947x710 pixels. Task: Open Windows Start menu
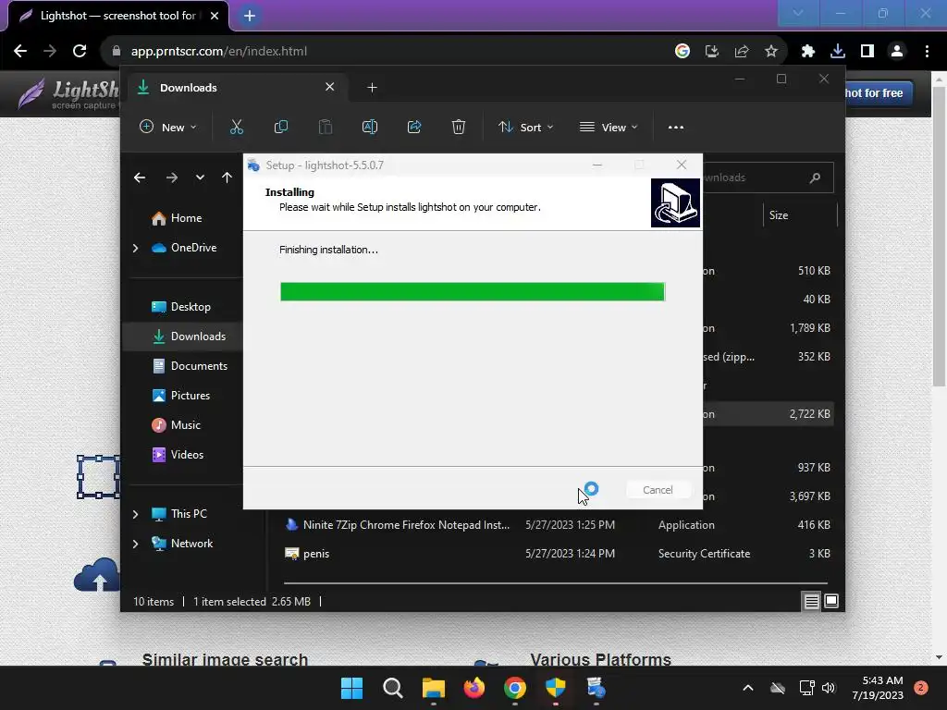[352, 688]
